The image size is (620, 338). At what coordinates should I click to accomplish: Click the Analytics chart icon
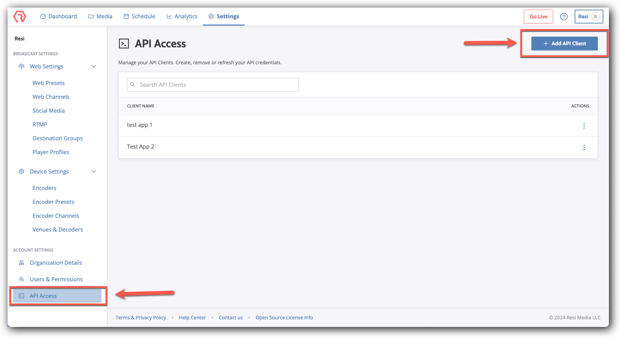[169, 16]
